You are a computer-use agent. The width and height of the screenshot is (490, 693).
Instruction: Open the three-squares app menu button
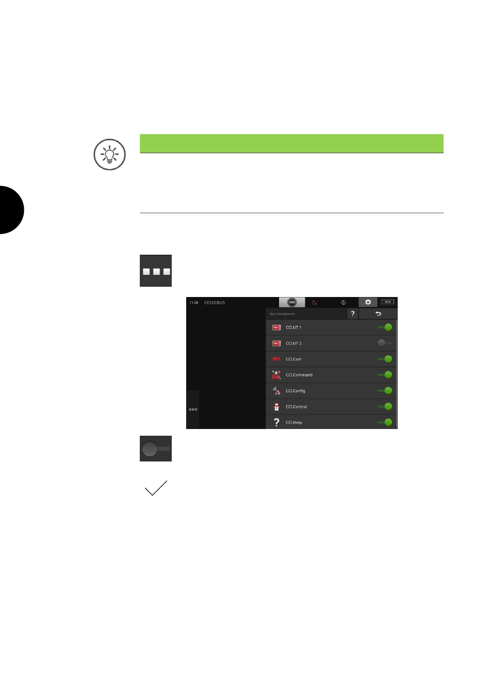pos(193,409)
